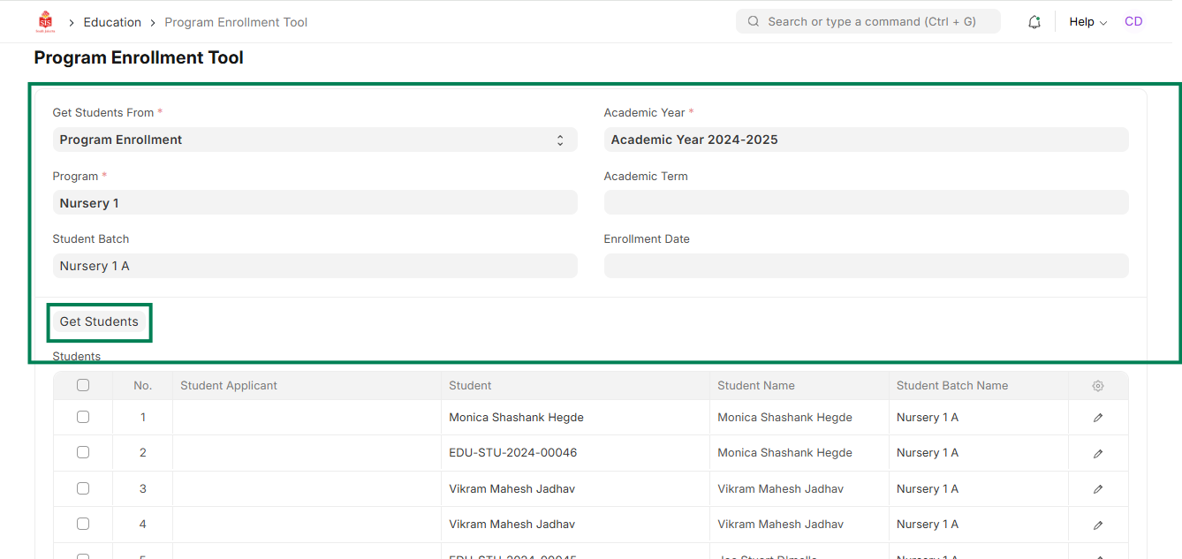Click the app logo in top-left corner
Image resolution: width=1182 pixels, height=559 pixels.
coord(45,21)
